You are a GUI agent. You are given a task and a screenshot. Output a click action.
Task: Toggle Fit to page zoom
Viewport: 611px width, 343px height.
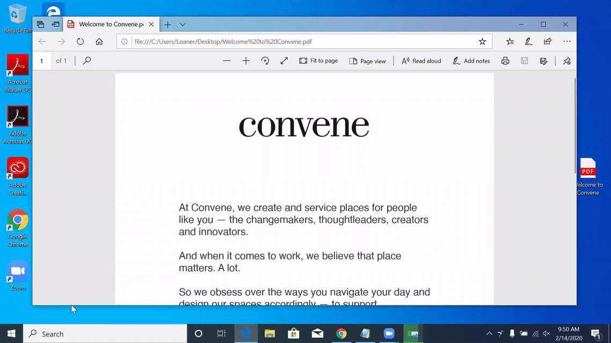(318, 61)
